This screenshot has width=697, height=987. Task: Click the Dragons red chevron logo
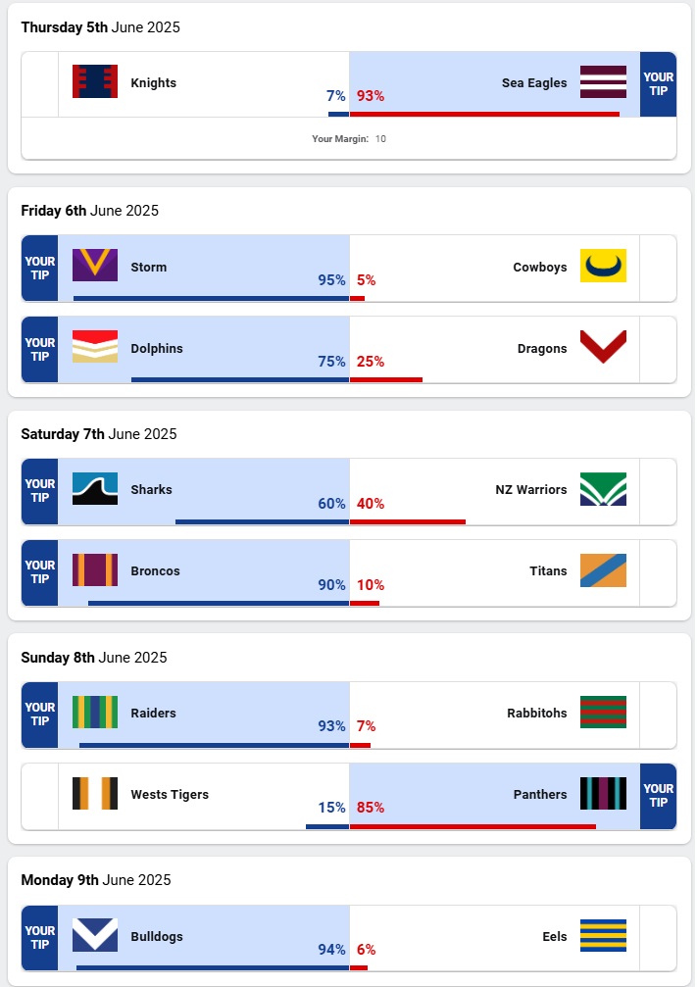603,347
